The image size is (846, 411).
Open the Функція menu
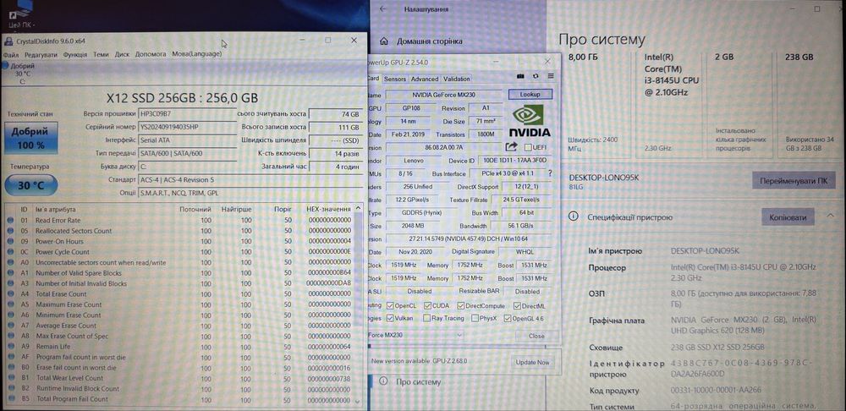coord(75,54)
